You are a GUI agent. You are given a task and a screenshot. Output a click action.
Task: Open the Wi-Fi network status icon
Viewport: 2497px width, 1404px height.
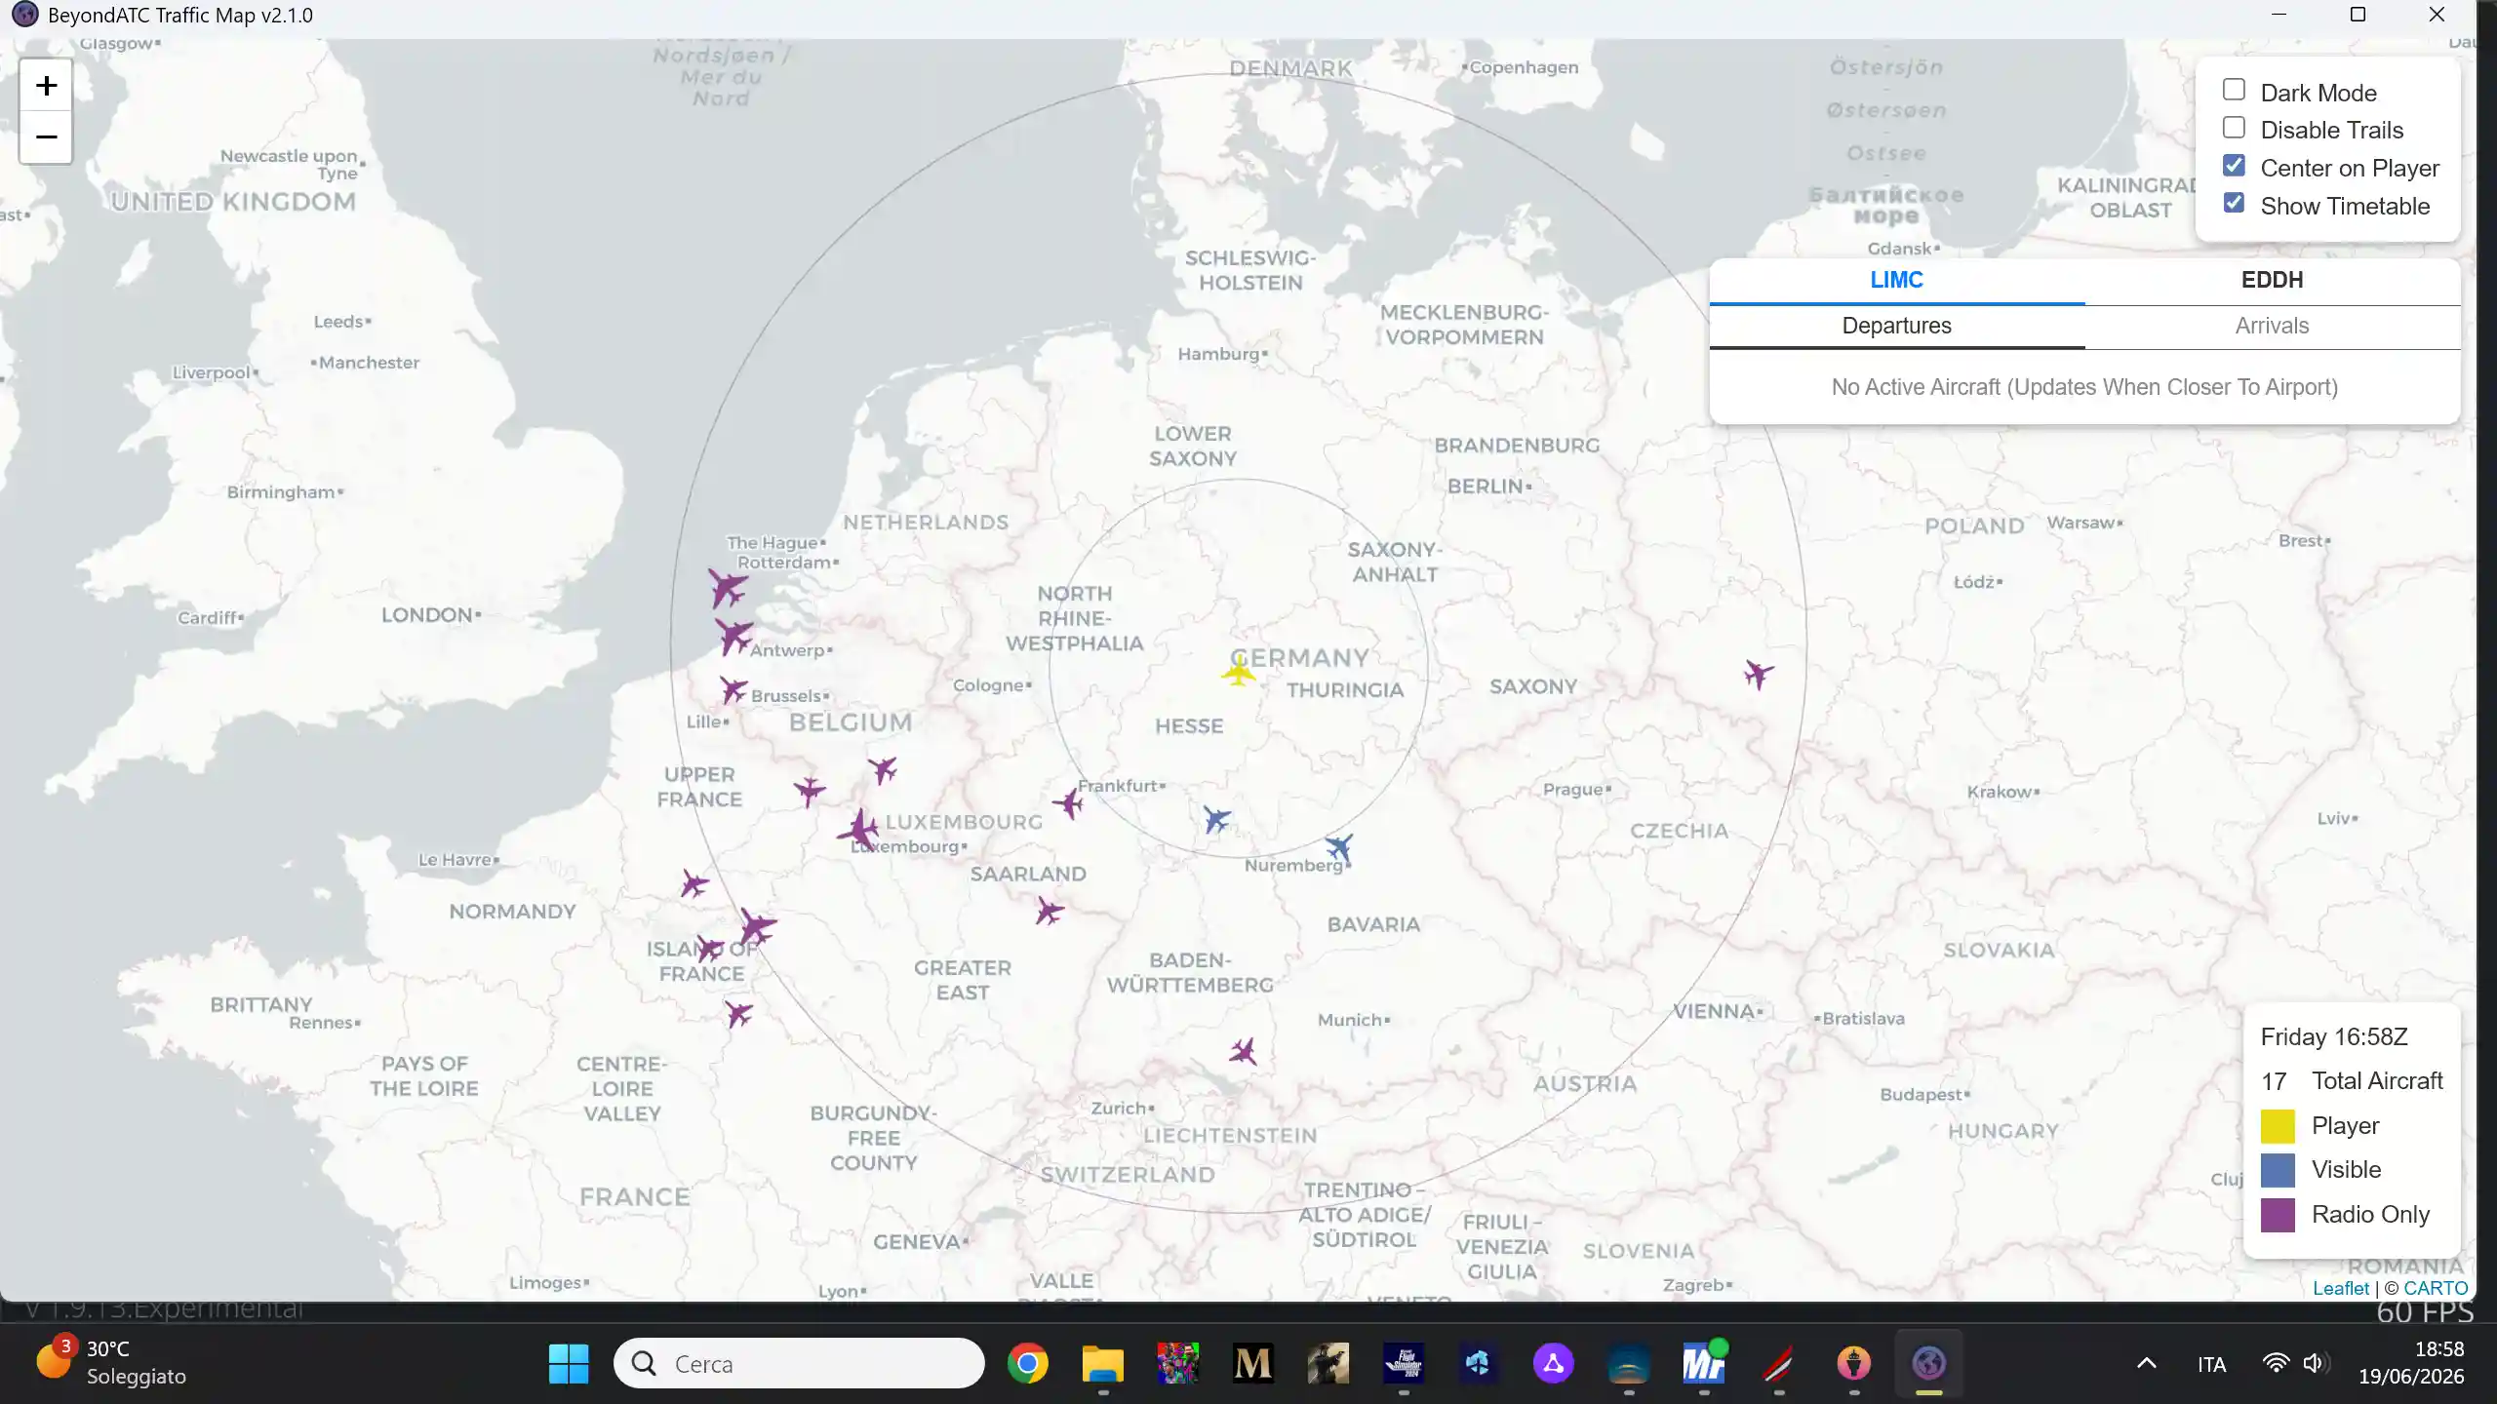pos(2276,1363)
